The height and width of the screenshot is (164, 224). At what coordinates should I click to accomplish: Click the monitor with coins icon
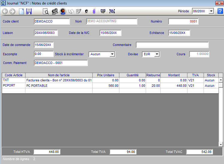pyautogui.click(x=103, y=11)
